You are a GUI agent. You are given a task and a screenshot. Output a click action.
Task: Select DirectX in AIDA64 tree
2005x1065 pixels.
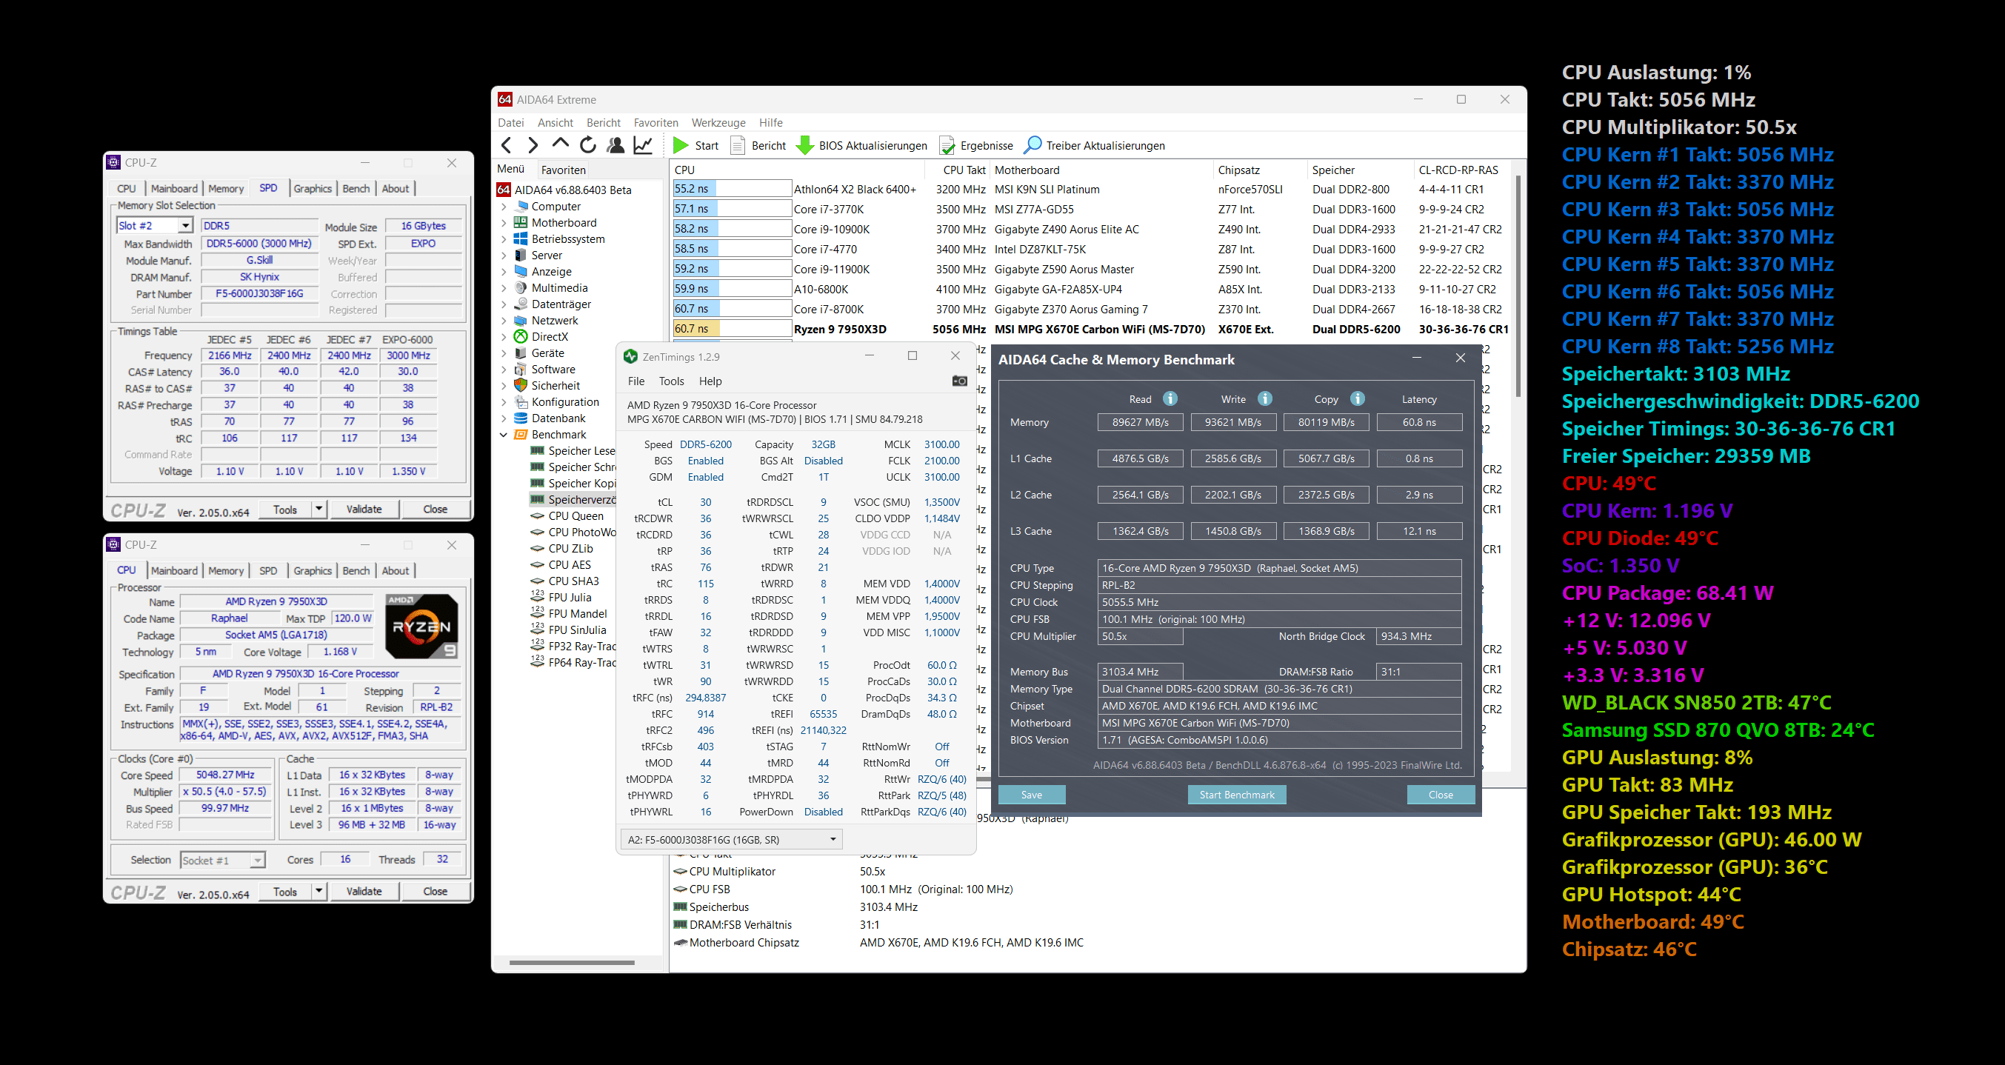point(550,337)
